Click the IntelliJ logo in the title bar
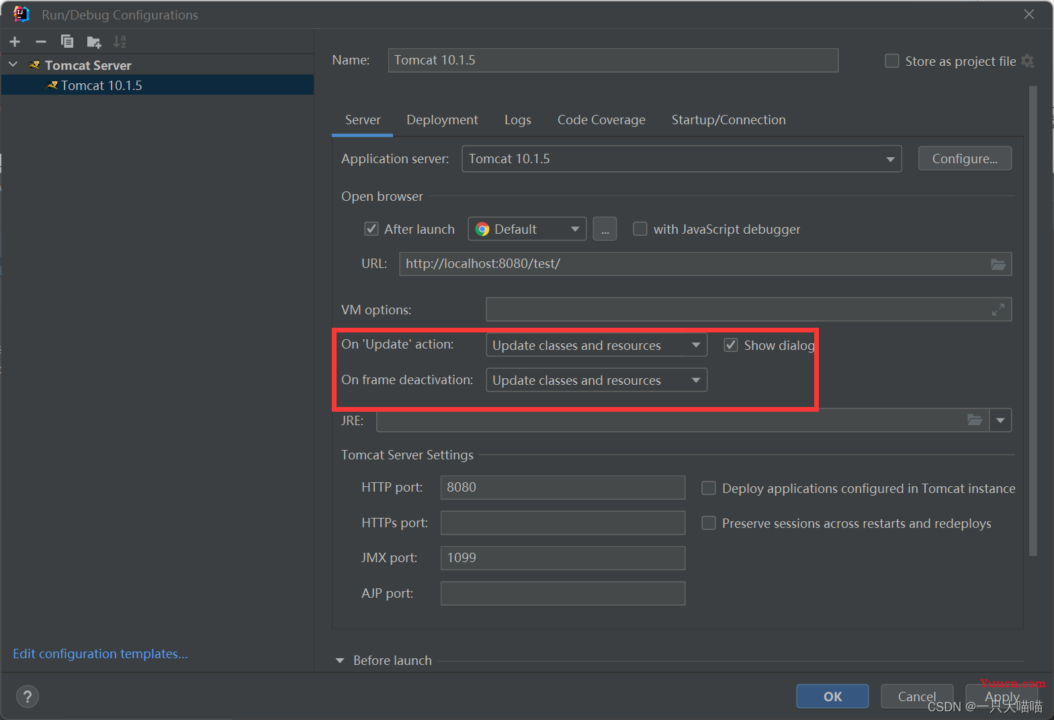 [x=21, y=14]
